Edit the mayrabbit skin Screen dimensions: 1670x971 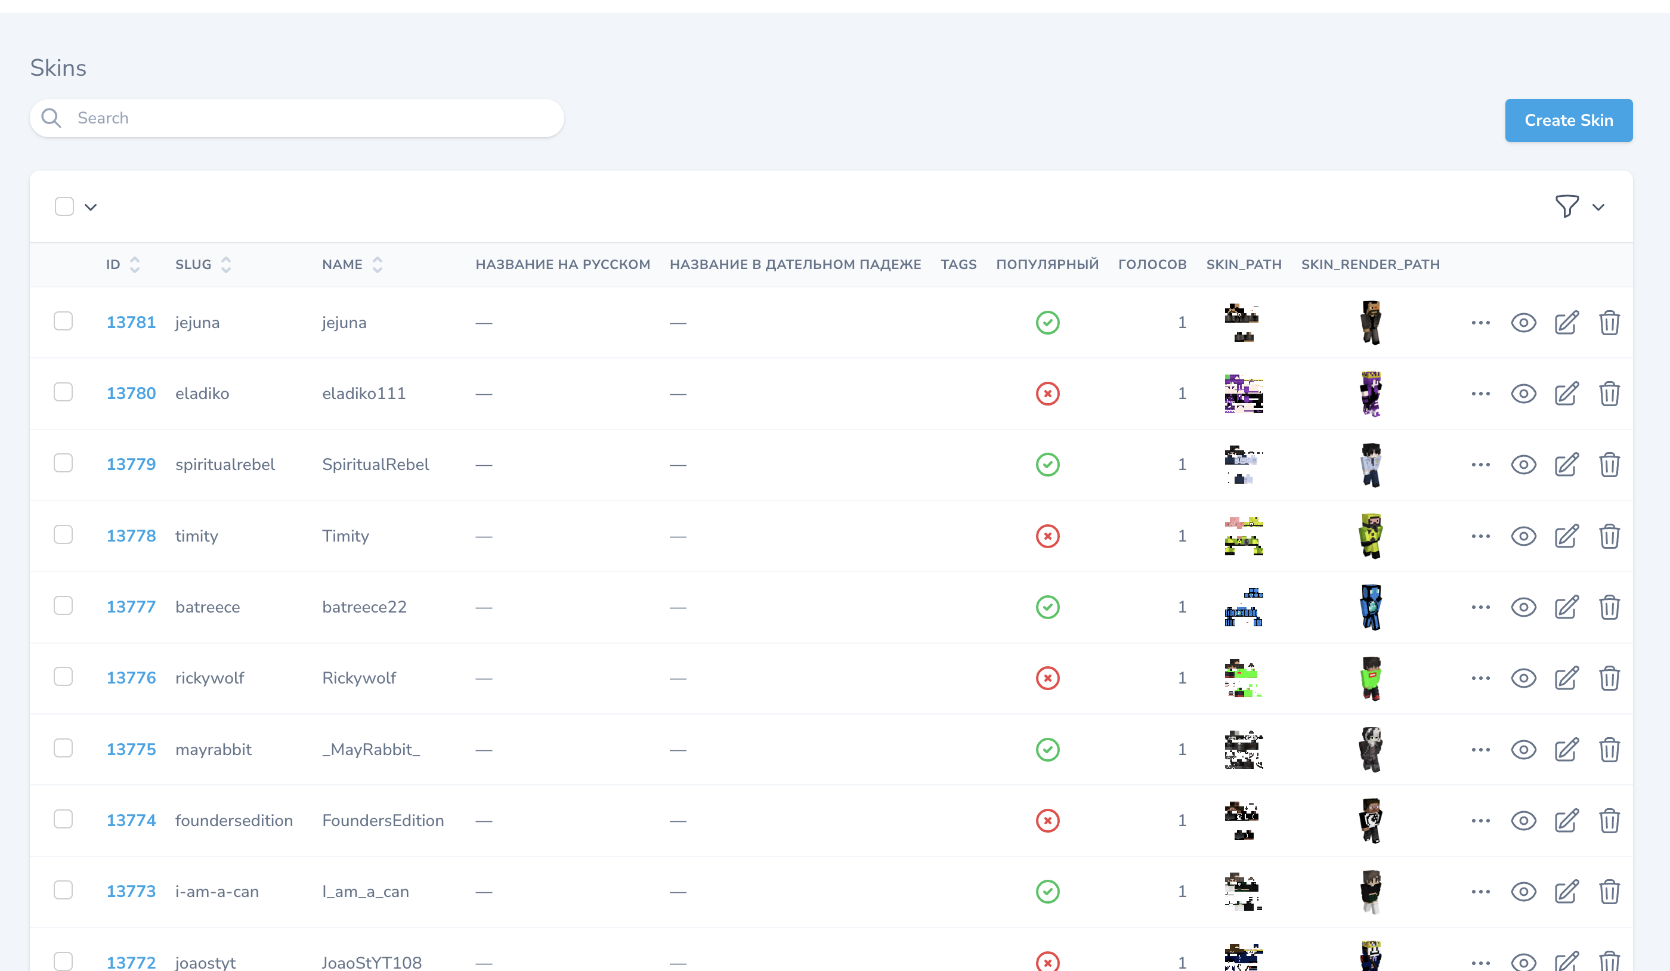click(1567, 750)
